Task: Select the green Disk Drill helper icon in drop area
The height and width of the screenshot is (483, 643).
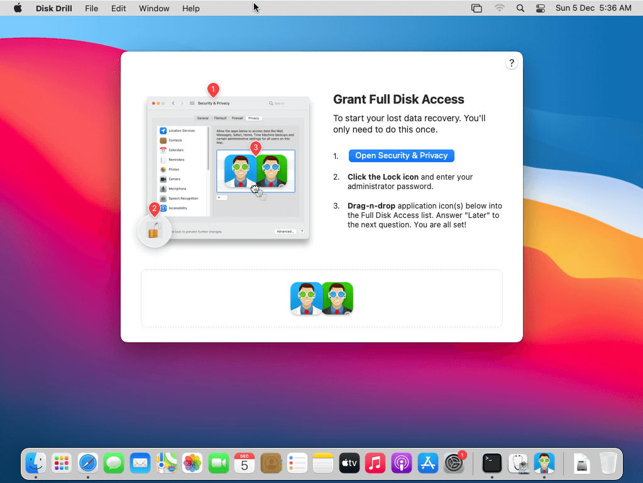Action: tap(338, 298)
